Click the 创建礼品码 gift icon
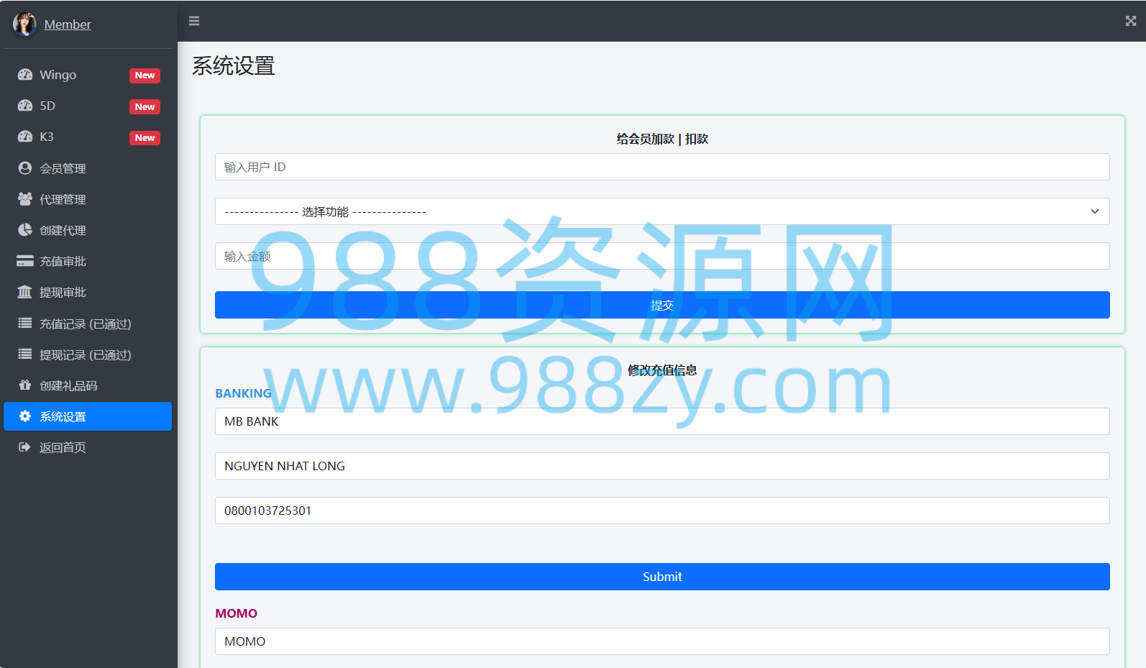The image size is (1146, 668). (25, 385)
